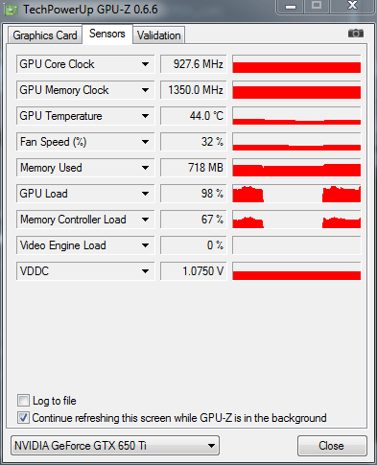Click the GPU Load history graph

click(x=296, y=194)
